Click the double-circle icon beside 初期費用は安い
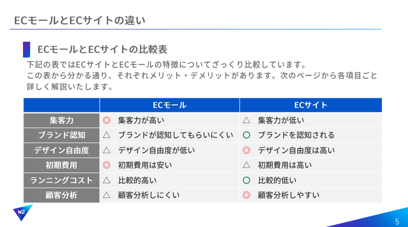 point(106,165)
